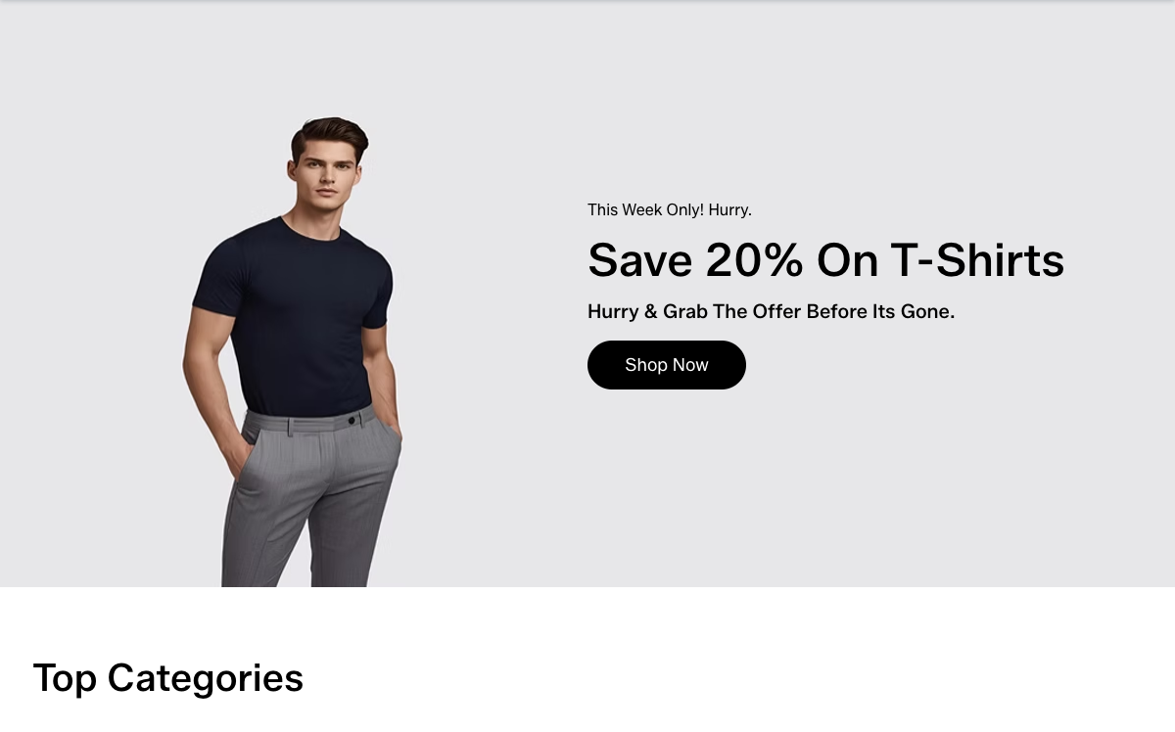The width and height of the screenshot is (1175, 732).
Task: Click the This Week Only! Hurry. text
Action: (x=670, y=209)
